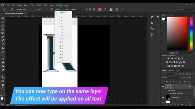Left align text
195x109 pixels.
coord(87,9)
